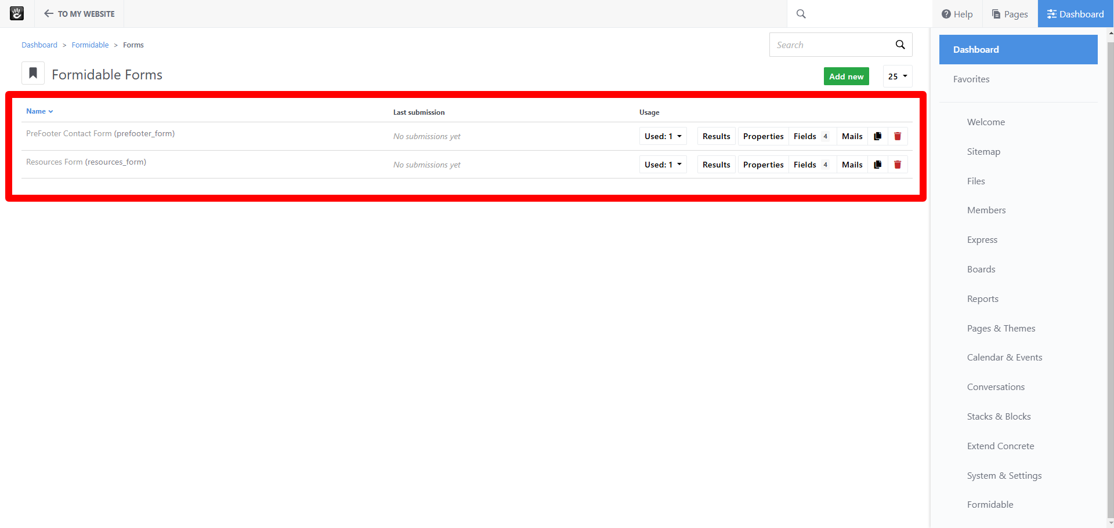Open Formidable in the sidebar
The width and height of the screenshot is (1114, 528).
point(990,504)
